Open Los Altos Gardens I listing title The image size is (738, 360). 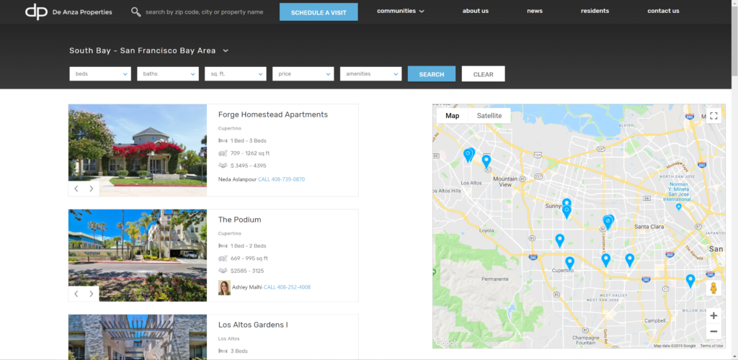[253, 325]
